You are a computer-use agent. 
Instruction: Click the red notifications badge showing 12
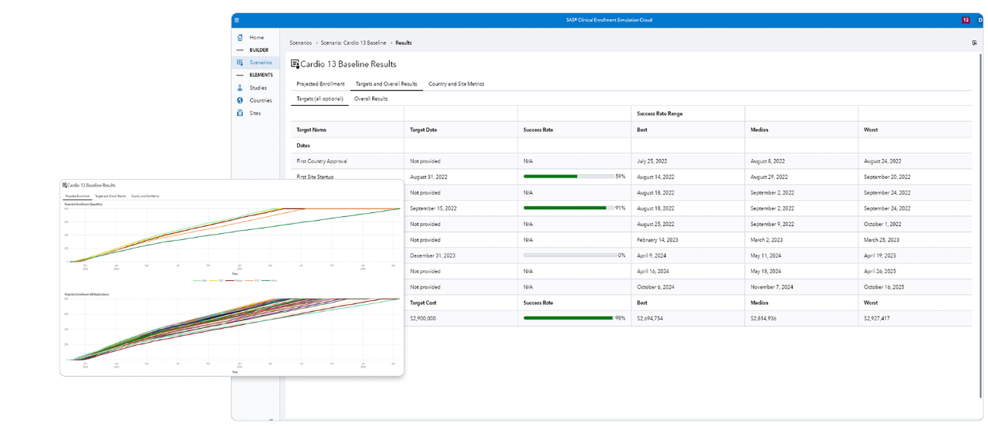pos(966,20)
